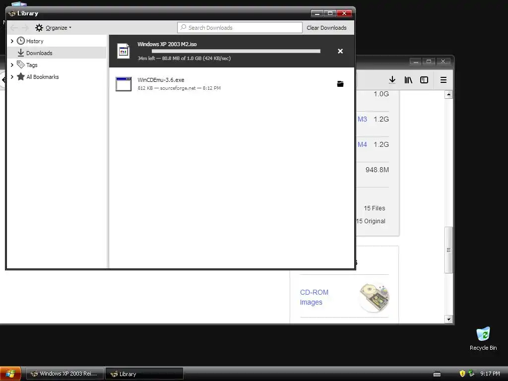Image resolution: width=508 pixels, height=381 pixels.
Task: Click the network tray icon
Action: point(471,374)
